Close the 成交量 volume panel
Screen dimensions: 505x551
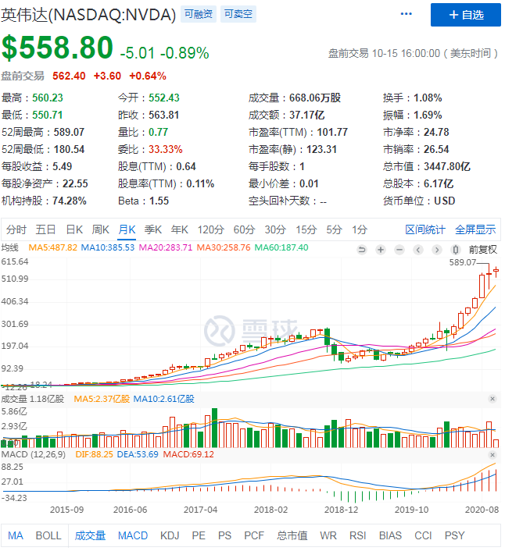tap(492, 399)
